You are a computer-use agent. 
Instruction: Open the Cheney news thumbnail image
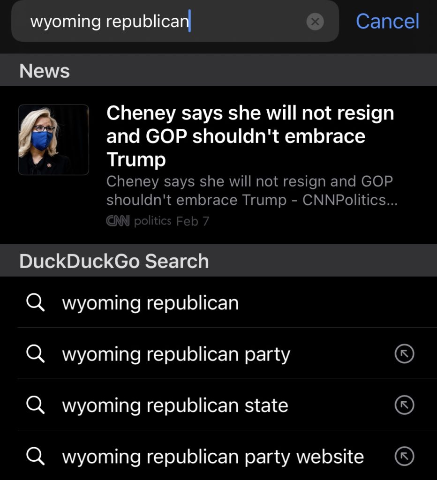pyautogui.click(x=53, y=140)
